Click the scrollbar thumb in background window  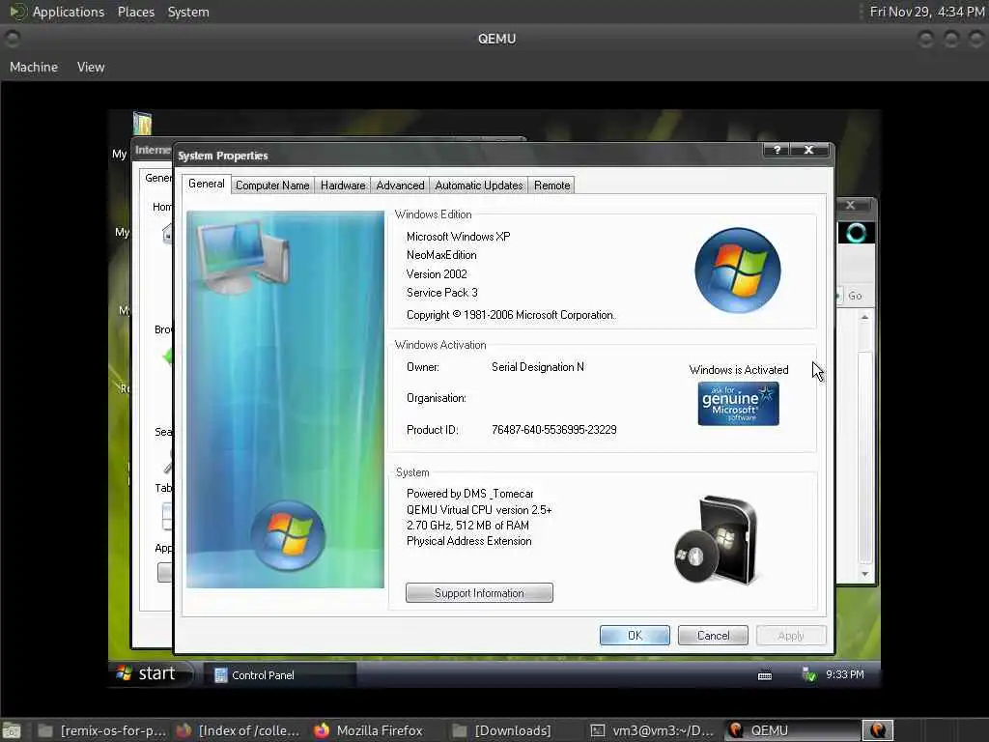pos(864,457)
